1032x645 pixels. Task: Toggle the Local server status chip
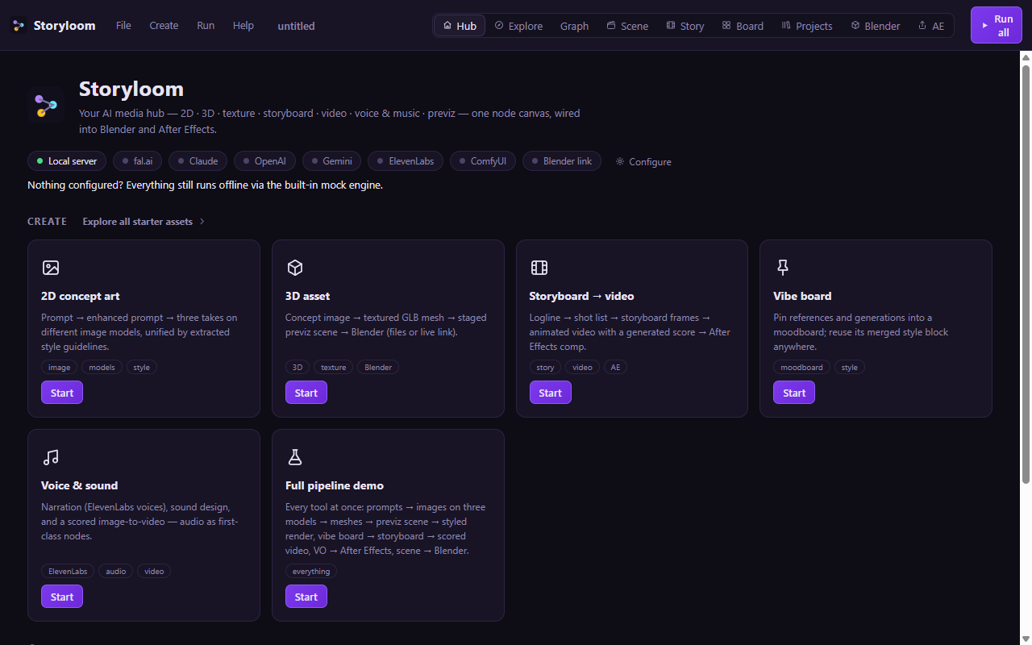67,161
